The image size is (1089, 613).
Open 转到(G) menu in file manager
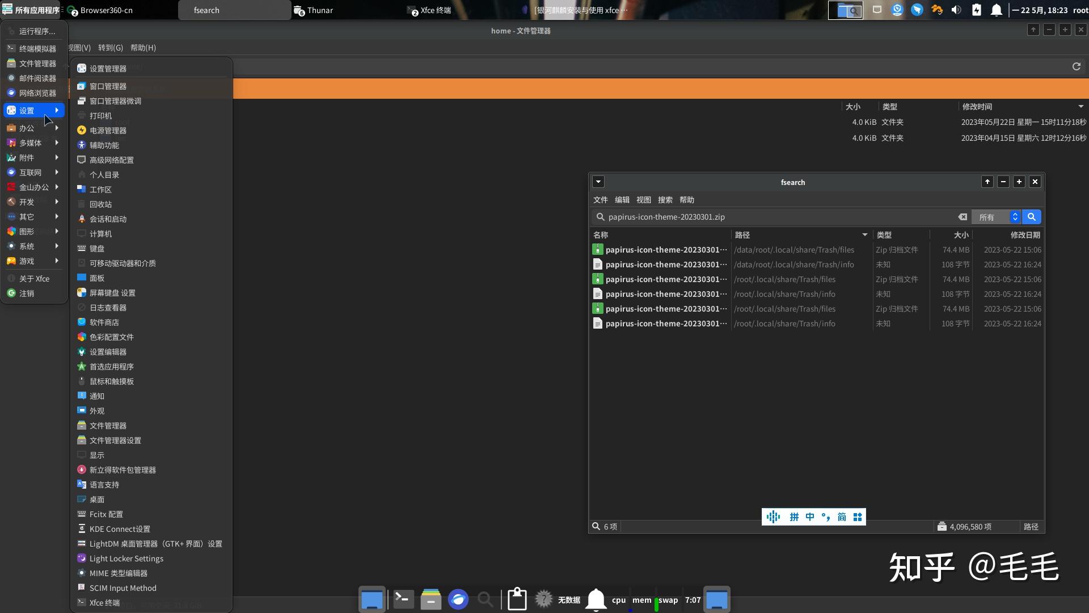click(x=111, y=48)
